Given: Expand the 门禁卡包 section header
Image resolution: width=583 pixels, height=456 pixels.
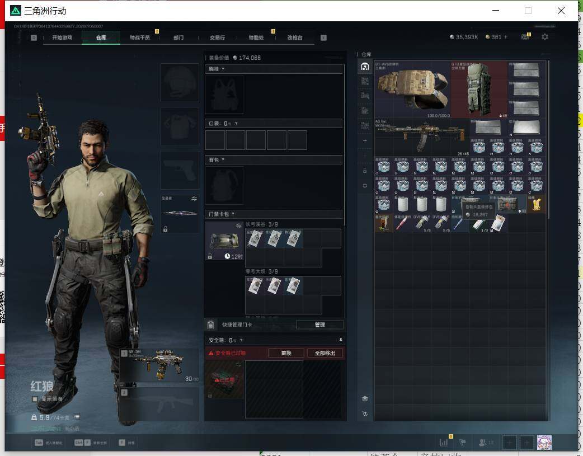Looking at the screenshot, I should [274, 214].
